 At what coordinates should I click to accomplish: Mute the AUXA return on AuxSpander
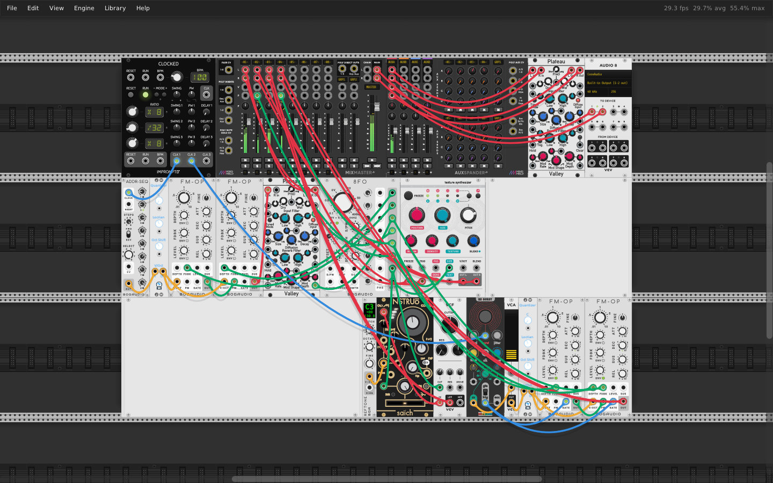(392, 160)
